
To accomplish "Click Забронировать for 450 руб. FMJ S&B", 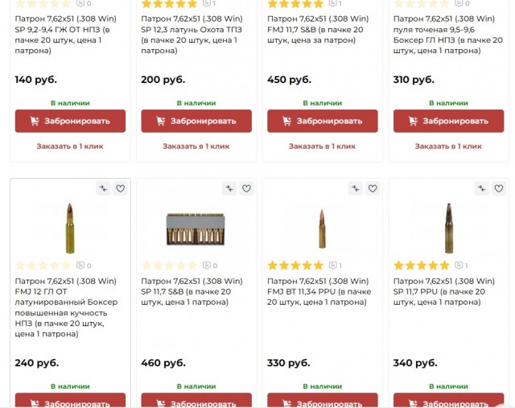I will (323, 122).
